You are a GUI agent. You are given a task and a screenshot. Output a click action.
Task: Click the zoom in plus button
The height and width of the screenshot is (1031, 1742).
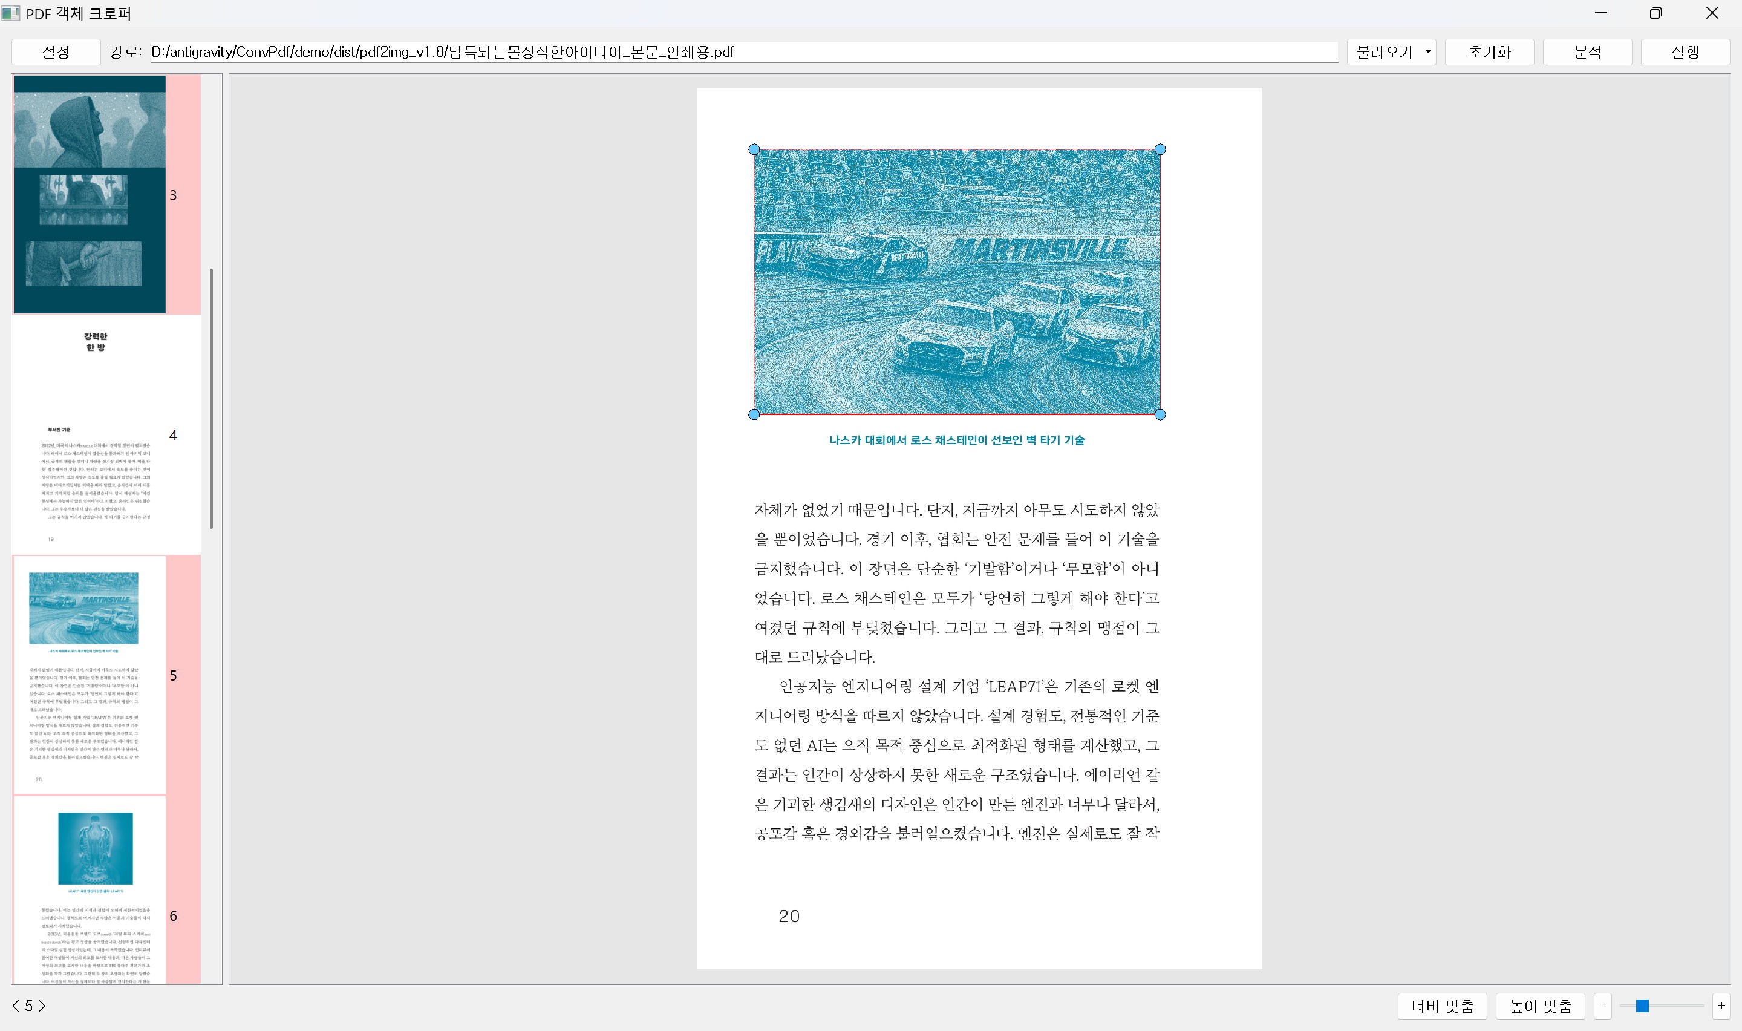1721,1006
